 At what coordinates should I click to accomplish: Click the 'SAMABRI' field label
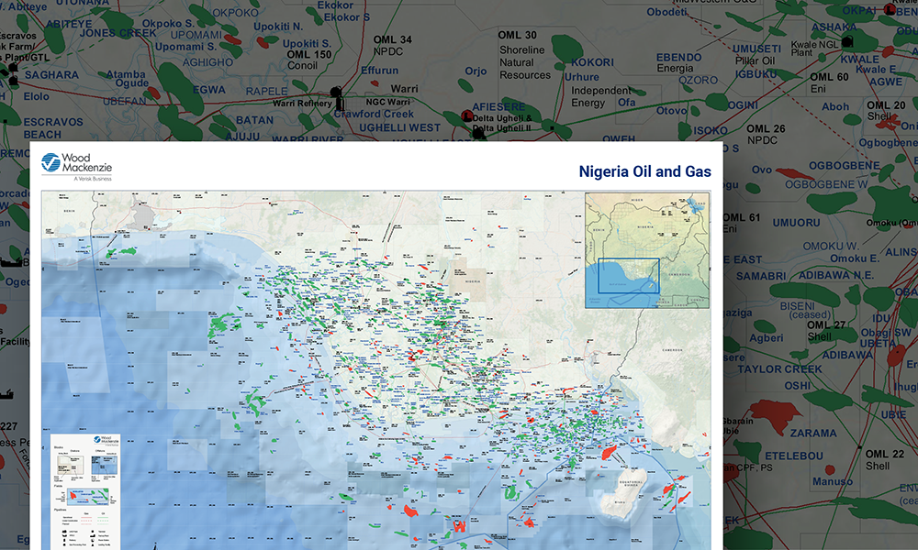point(761,276)
